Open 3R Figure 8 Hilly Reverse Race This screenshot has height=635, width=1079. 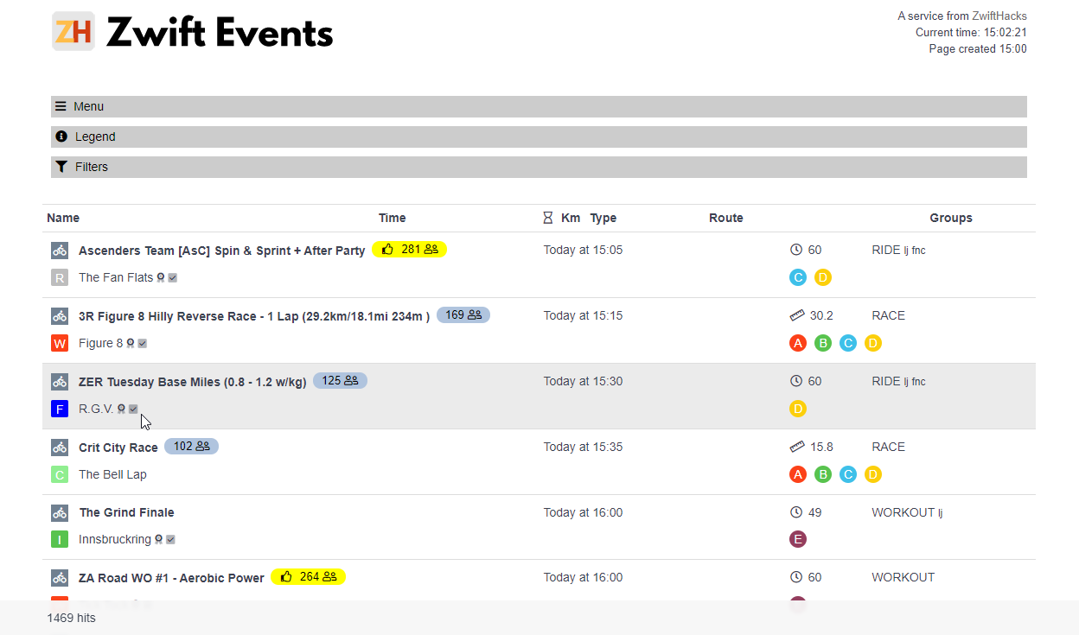coord(254,316)
